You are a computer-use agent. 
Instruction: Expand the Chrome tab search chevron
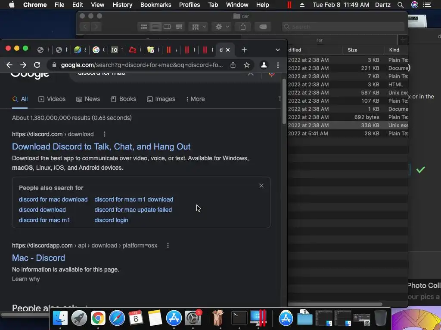click(x=278, y=50)
